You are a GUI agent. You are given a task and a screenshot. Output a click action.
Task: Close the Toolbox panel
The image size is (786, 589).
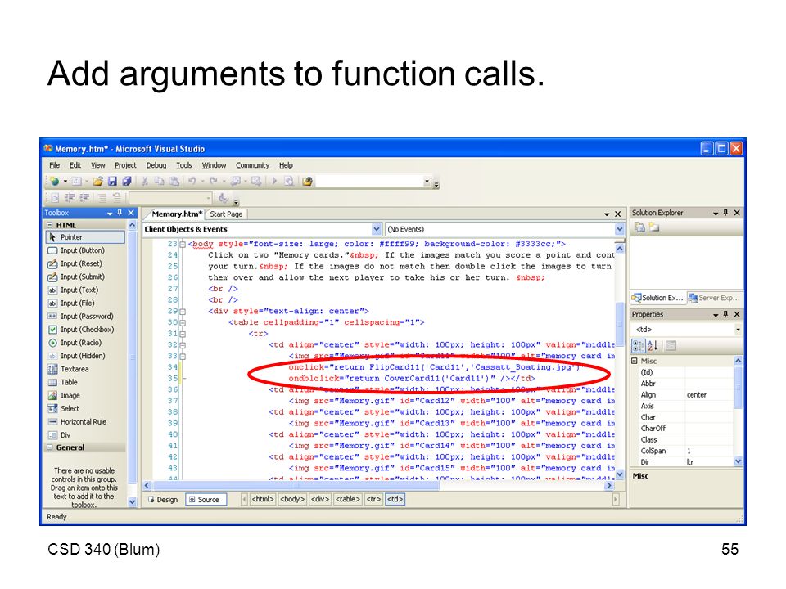tap(131, 213)
